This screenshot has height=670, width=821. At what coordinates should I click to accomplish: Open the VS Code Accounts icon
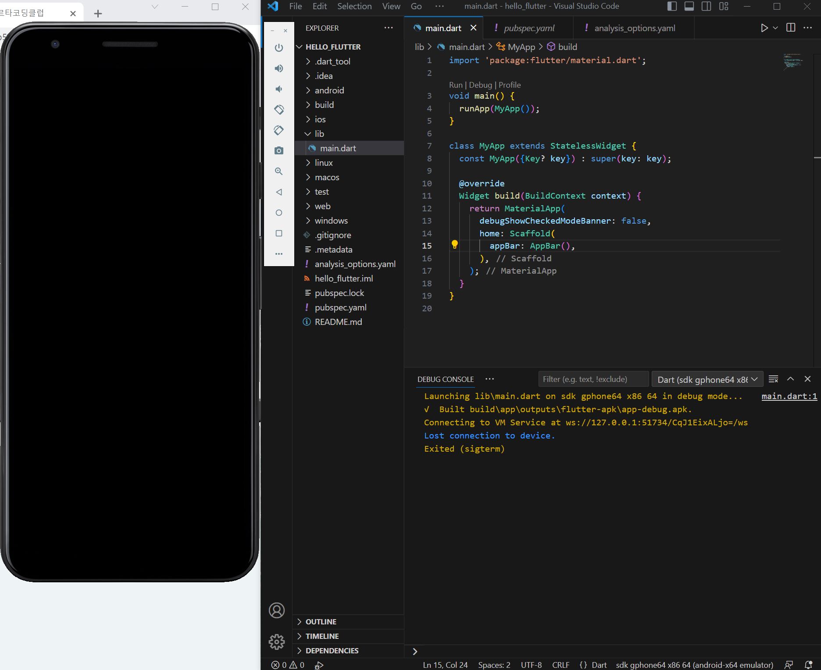coord(277,610)
